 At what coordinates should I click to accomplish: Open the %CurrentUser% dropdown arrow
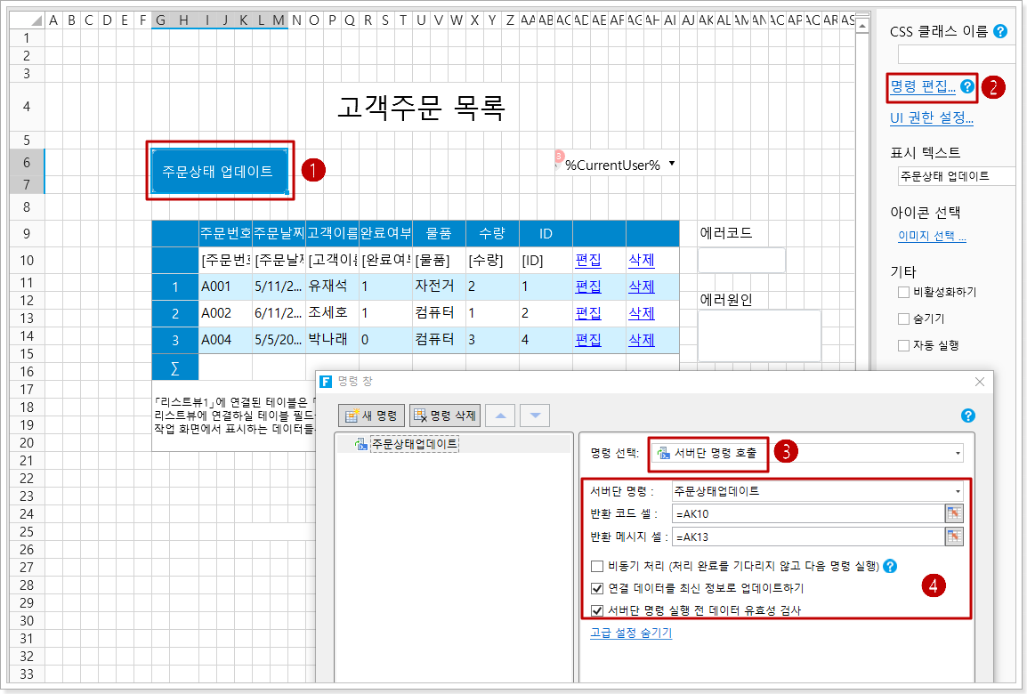coord(671,164)
